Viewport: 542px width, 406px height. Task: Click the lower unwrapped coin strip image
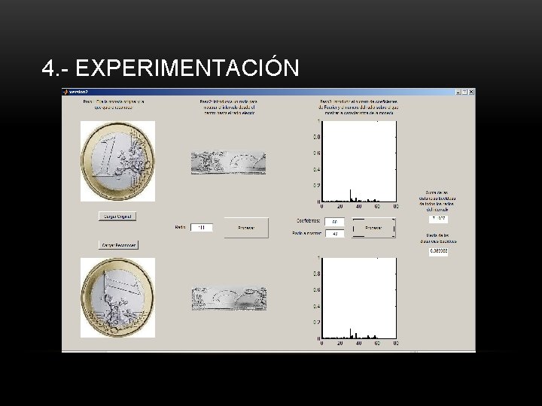[229, 298]
